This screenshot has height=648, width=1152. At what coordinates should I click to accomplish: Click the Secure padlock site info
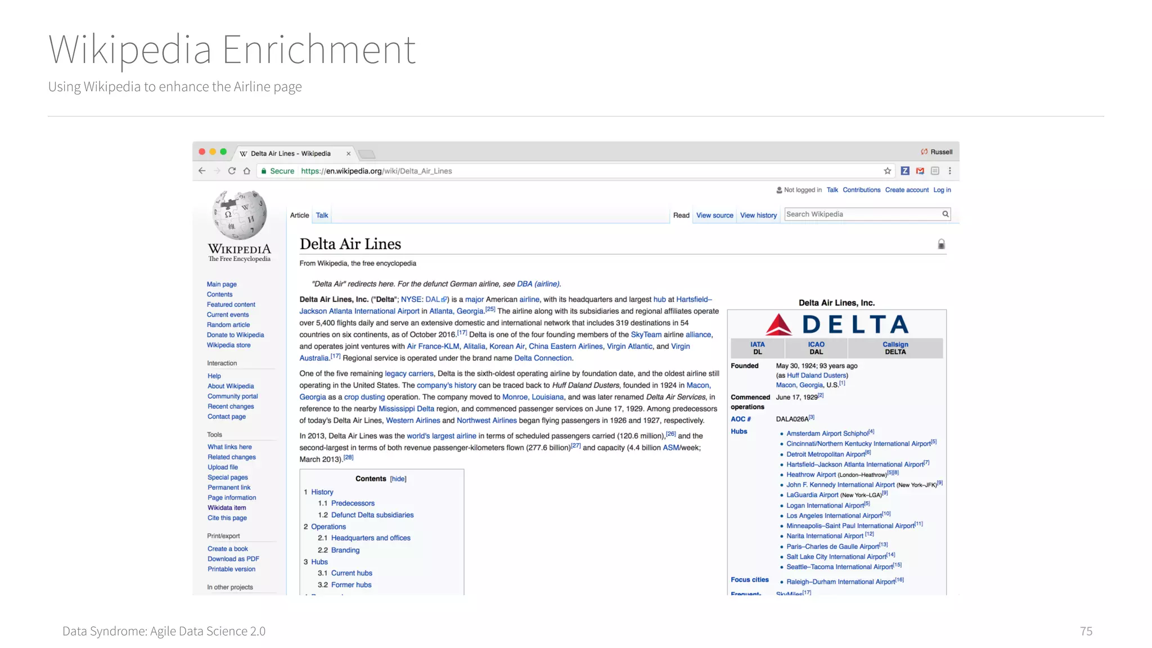click(x=277, y=171)
